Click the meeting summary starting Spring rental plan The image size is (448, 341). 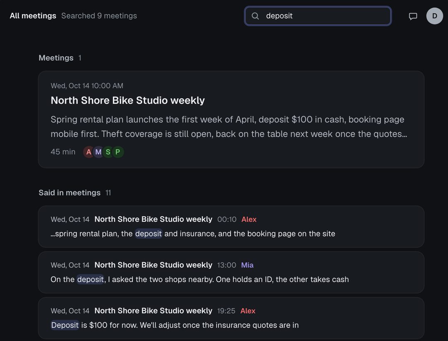229,127
